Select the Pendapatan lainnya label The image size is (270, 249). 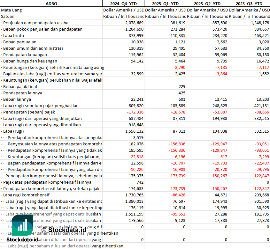(23, 93)
